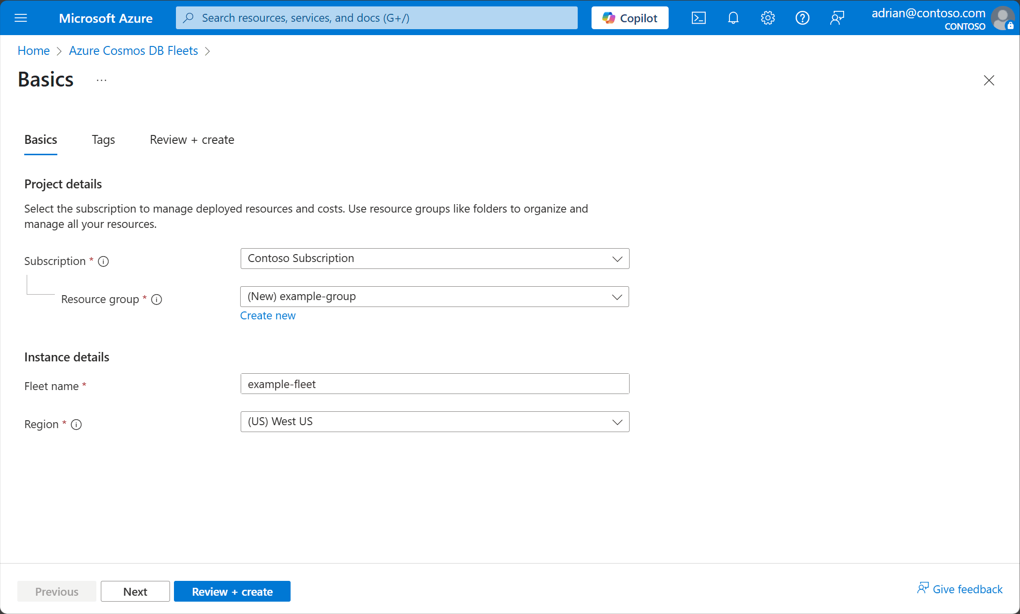
Task: Open the portal menu hamburger icon
Action: point(21,18)
